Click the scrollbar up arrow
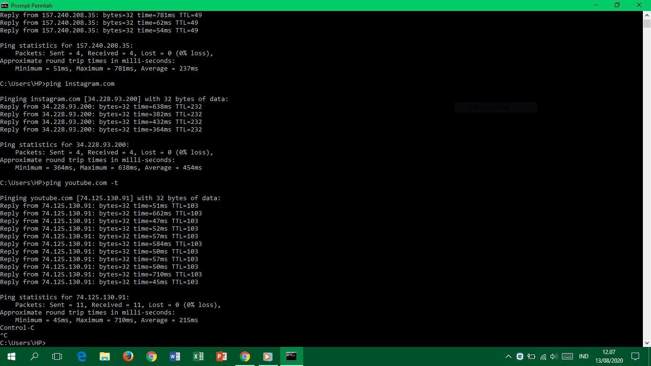651x366 pixels. [x=647, y=15]
